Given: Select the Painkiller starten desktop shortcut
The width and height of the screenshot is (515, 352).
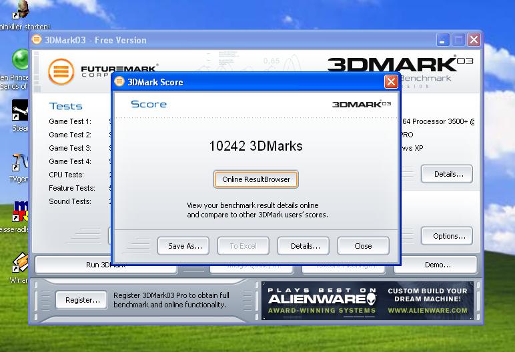Looking at the screenshot, I should pos(21,16).
